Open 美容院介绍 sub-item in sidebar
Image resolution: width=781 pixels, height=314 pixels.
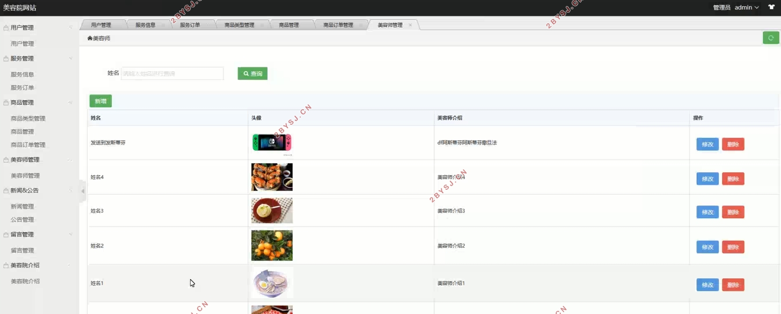[x=25, y=281]
